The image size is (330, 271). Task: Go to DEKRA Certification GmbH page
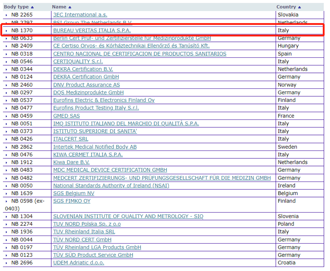[x=86, y=77]
